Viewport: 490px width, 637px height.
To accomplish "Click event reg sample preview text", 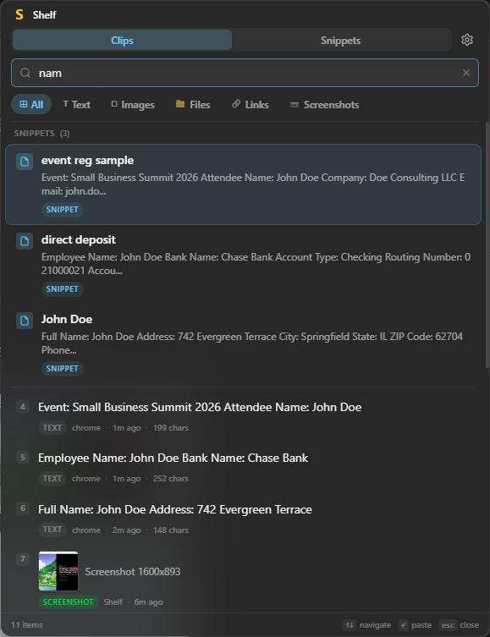I will coord(253,184).
